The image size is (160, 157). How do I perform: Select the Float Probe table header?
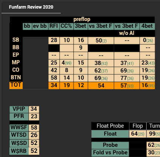pos(110,126)
